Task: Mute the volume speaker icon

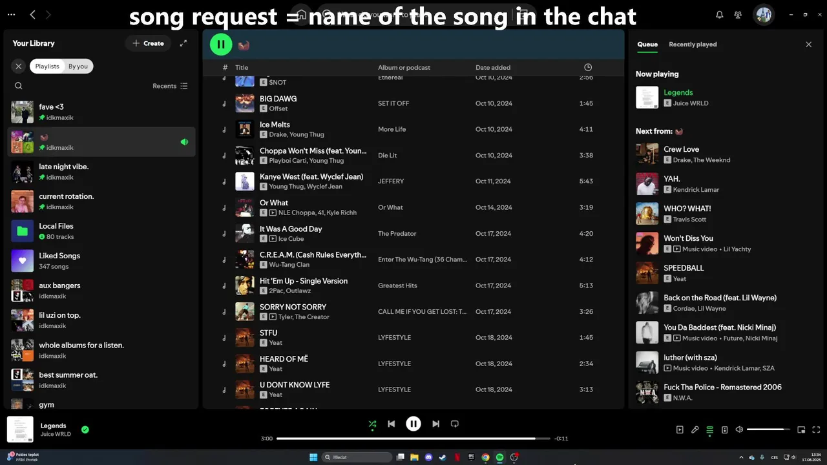Action: pos(739,429)
